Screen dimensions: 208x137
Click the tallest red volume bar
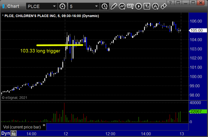pos(64,112)
